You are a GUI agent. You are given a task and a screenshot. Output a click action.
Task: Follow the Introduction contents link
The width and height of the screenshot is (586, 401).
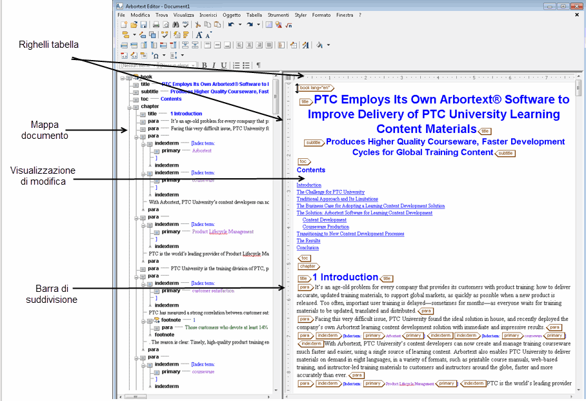tap(308, 185)
